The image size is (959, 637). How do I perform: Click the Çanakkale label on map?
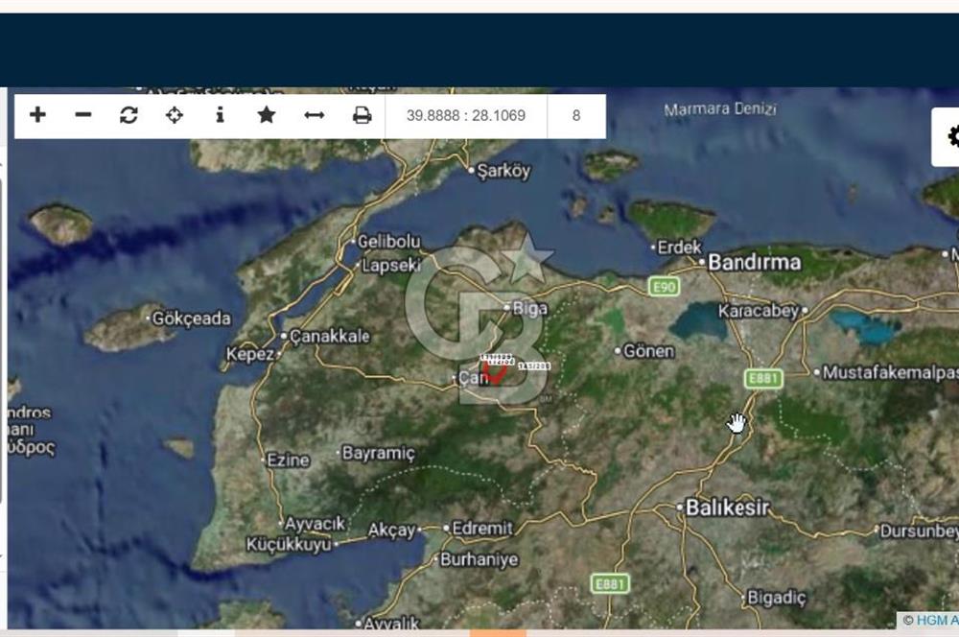click(x=330, y=336)
